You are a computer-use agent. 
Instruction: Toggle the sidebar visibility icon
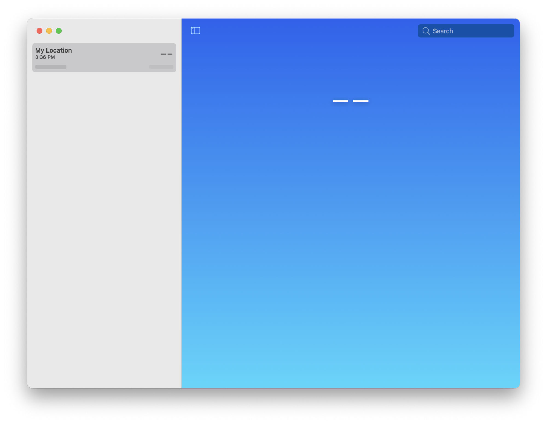195,31
